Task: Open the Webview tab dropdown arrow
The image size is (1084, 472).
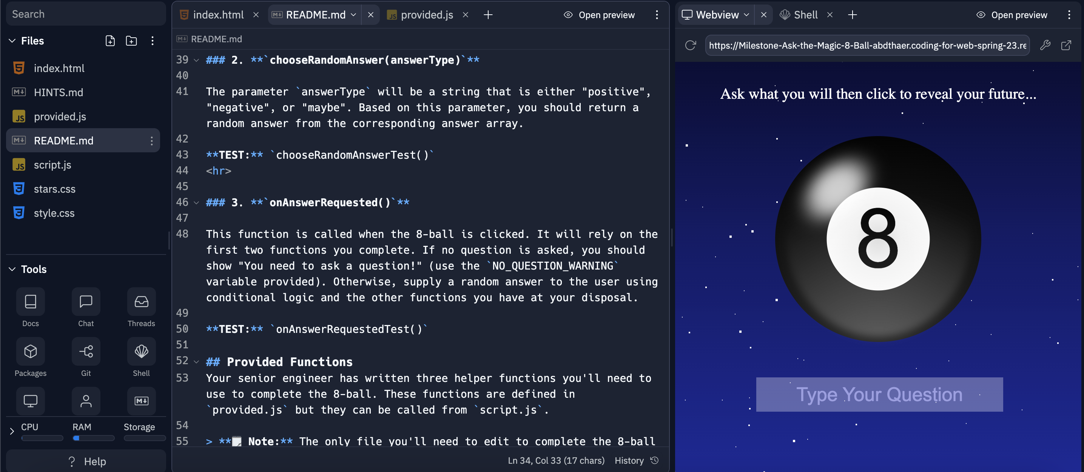Action: (x=746, y=15)
